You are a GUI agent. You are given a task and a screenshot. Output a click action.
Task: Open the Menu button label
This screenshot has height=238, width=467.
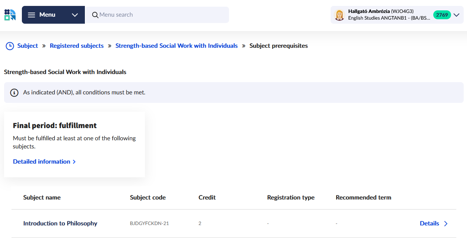(x=47, y=15)
